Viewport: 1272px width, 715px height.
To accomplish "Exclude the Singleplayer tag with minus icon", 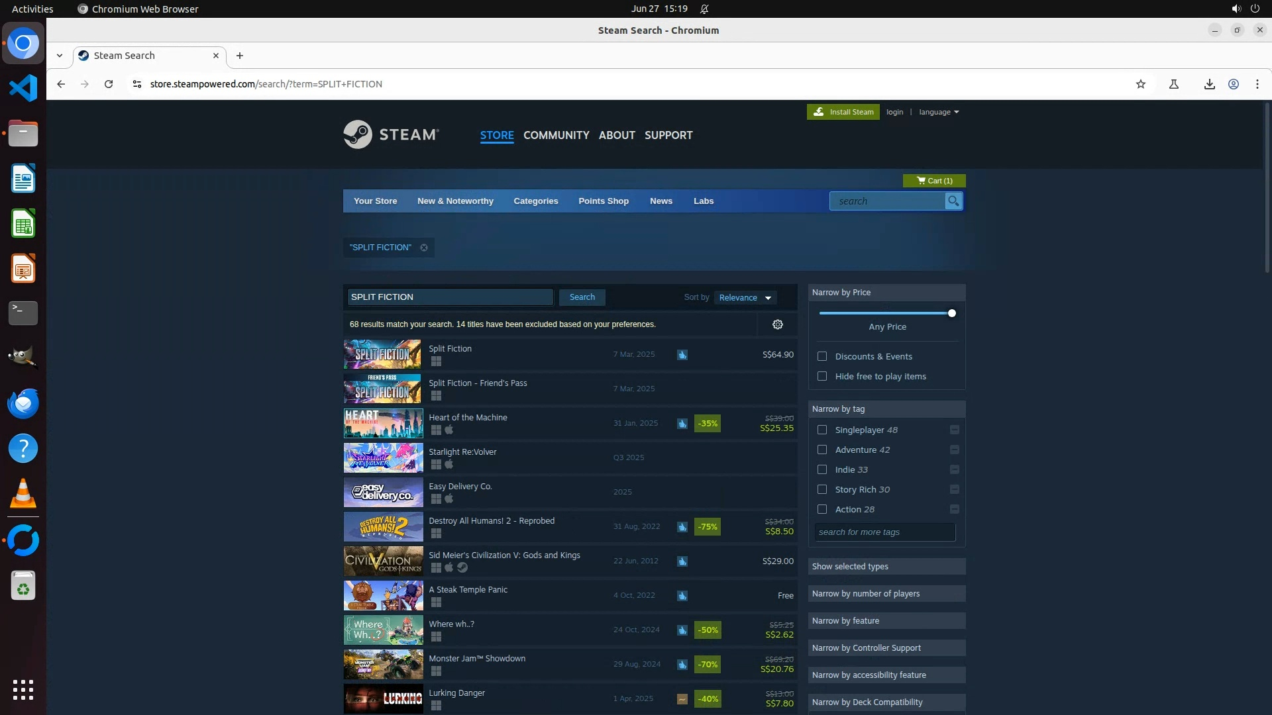I will (x=954, y=430).
